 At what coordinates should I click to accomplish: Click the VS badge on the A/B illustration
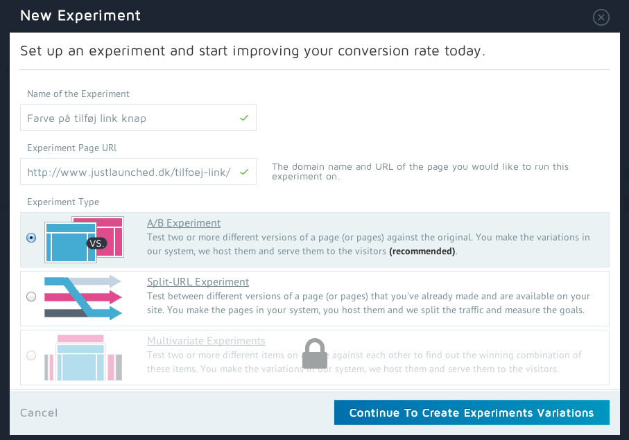point(96,243)
